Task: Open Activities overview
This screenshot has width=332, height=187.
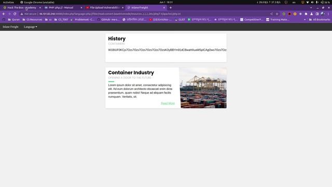Action: point(8,2)
